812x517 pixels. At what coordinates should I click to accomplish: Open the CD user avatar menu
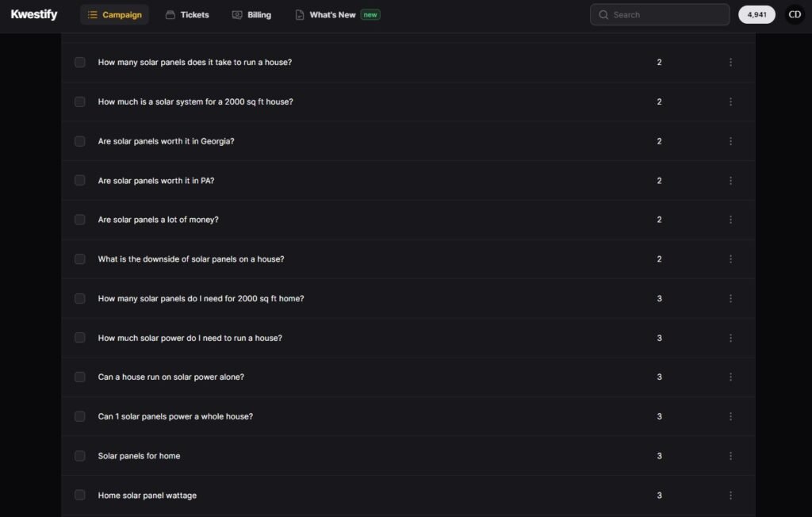point(795,14)
